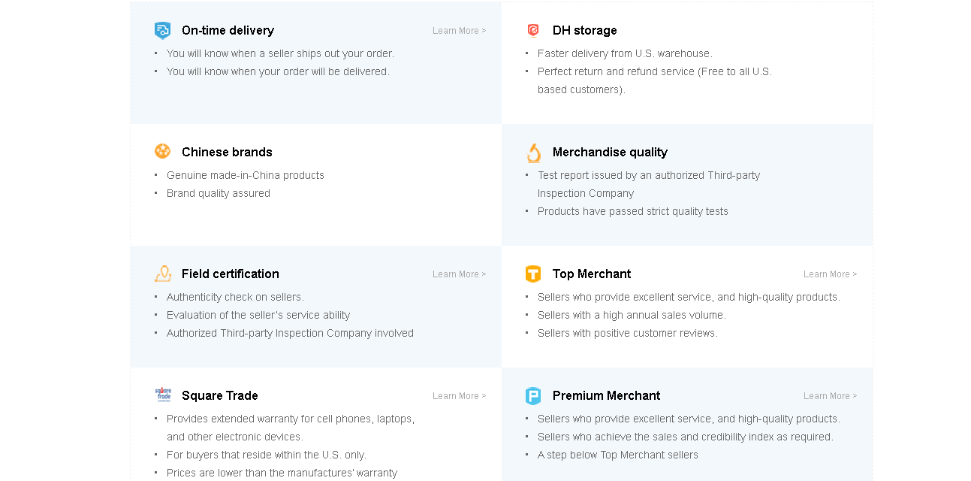971x481 pixels.
Task: Click the On-time delivery truck icon
Action: click(x=162, y=31)
